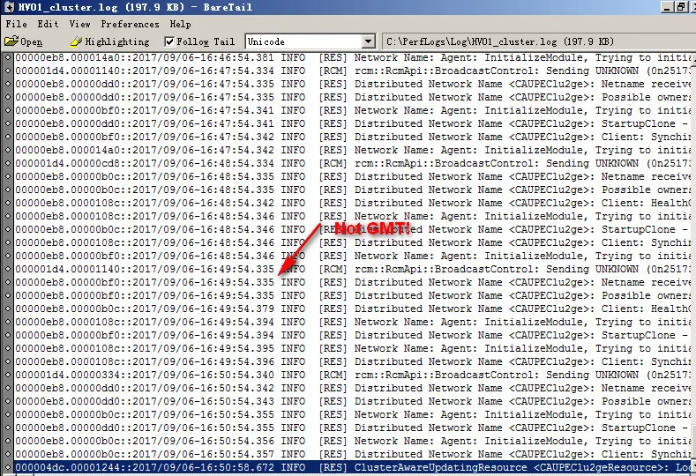Select log line 16:47:54.335 Possible owners
This screenshot has height=476, width=696.
[353, 97]
